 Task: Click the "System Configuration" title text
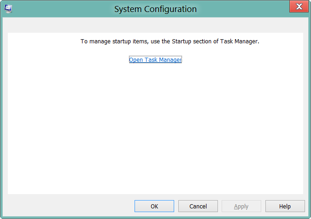point(155,9)
